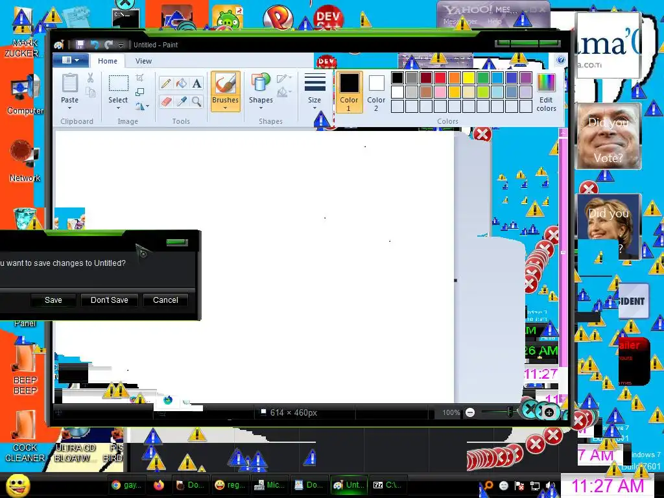Click the Paste clipboard icon
664x498 pixels.
pyautogui.click(x=69, y=84)
